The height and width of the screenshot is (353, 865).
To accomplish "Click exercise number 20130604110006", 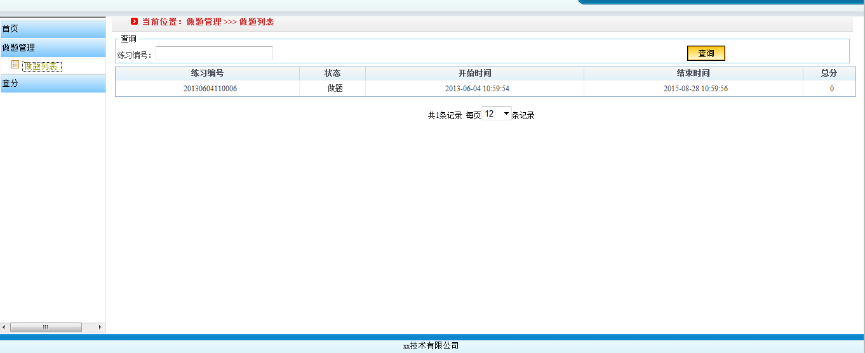I will 210,89.
